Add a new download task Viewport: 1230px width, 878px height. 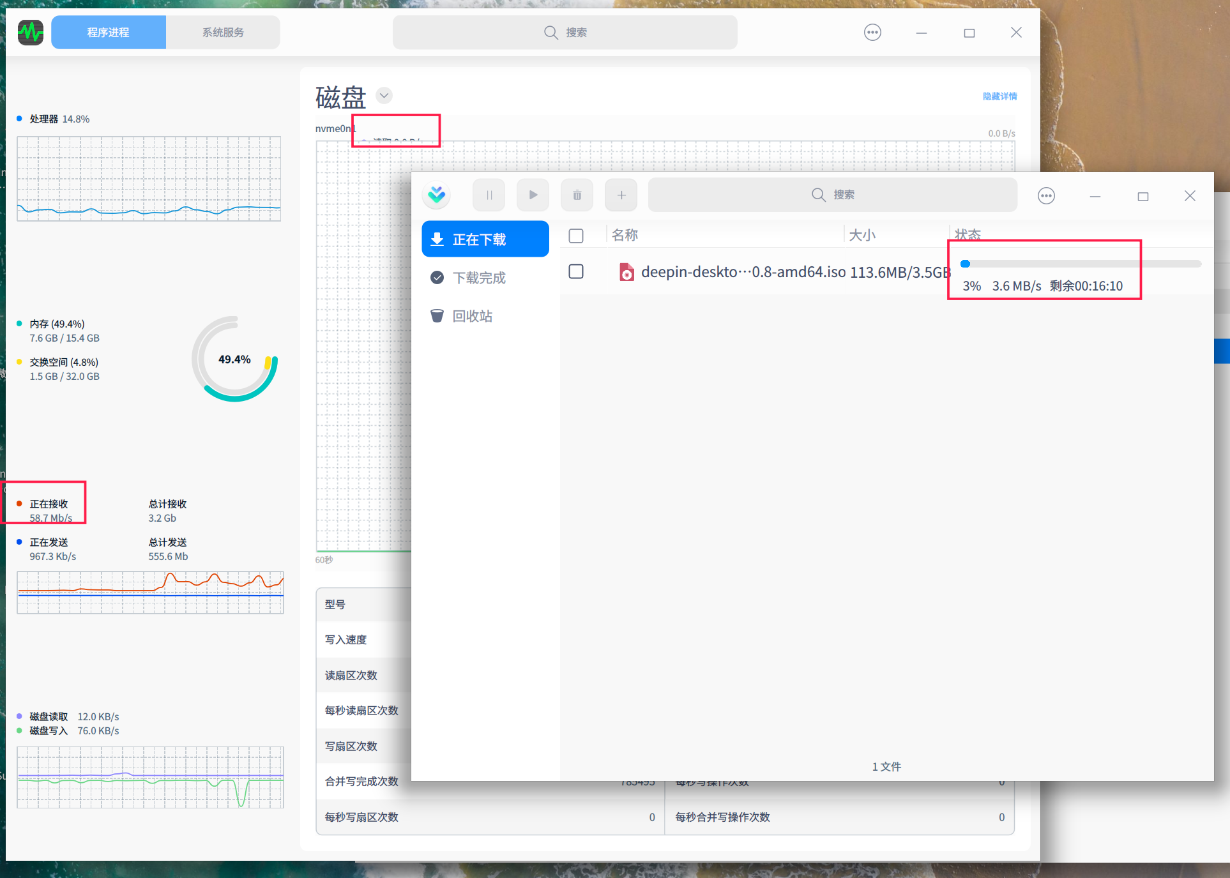pos(621,195)
